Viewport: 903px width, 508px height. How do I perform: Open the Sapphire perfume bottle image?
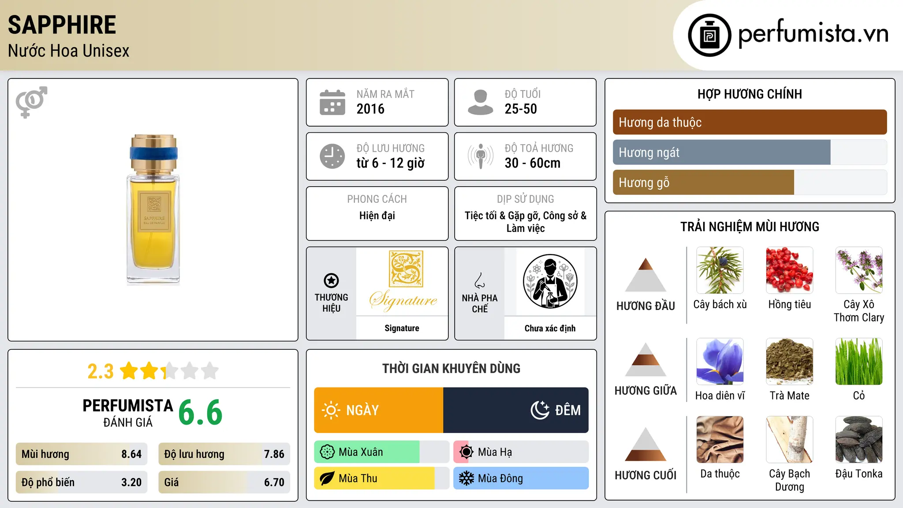coord(153,209)
